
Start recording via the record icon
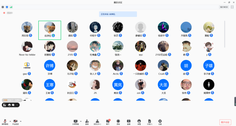[x=118, y=122]
